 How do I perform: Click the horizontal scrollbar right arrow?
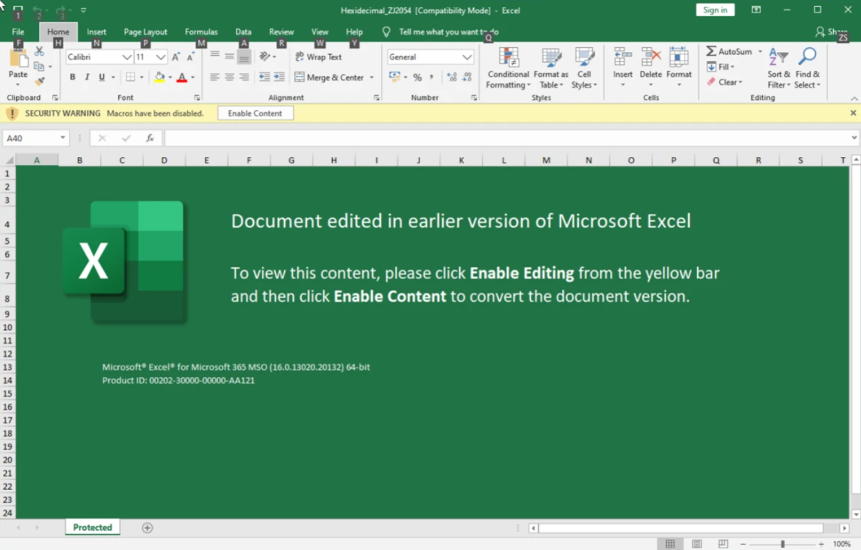(844, 528)
